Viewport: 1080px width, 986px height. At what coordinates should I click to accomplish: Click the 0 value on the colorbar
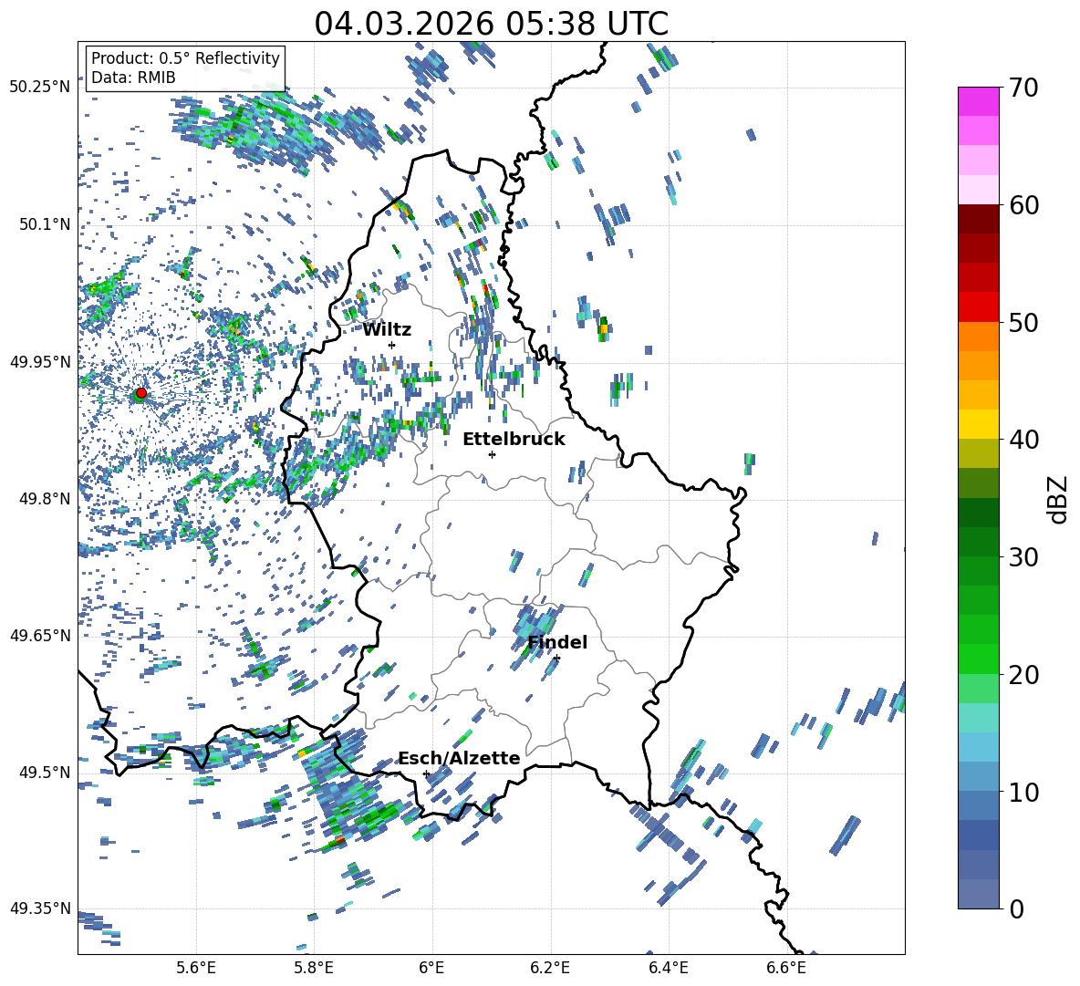tap(1016, 908)
